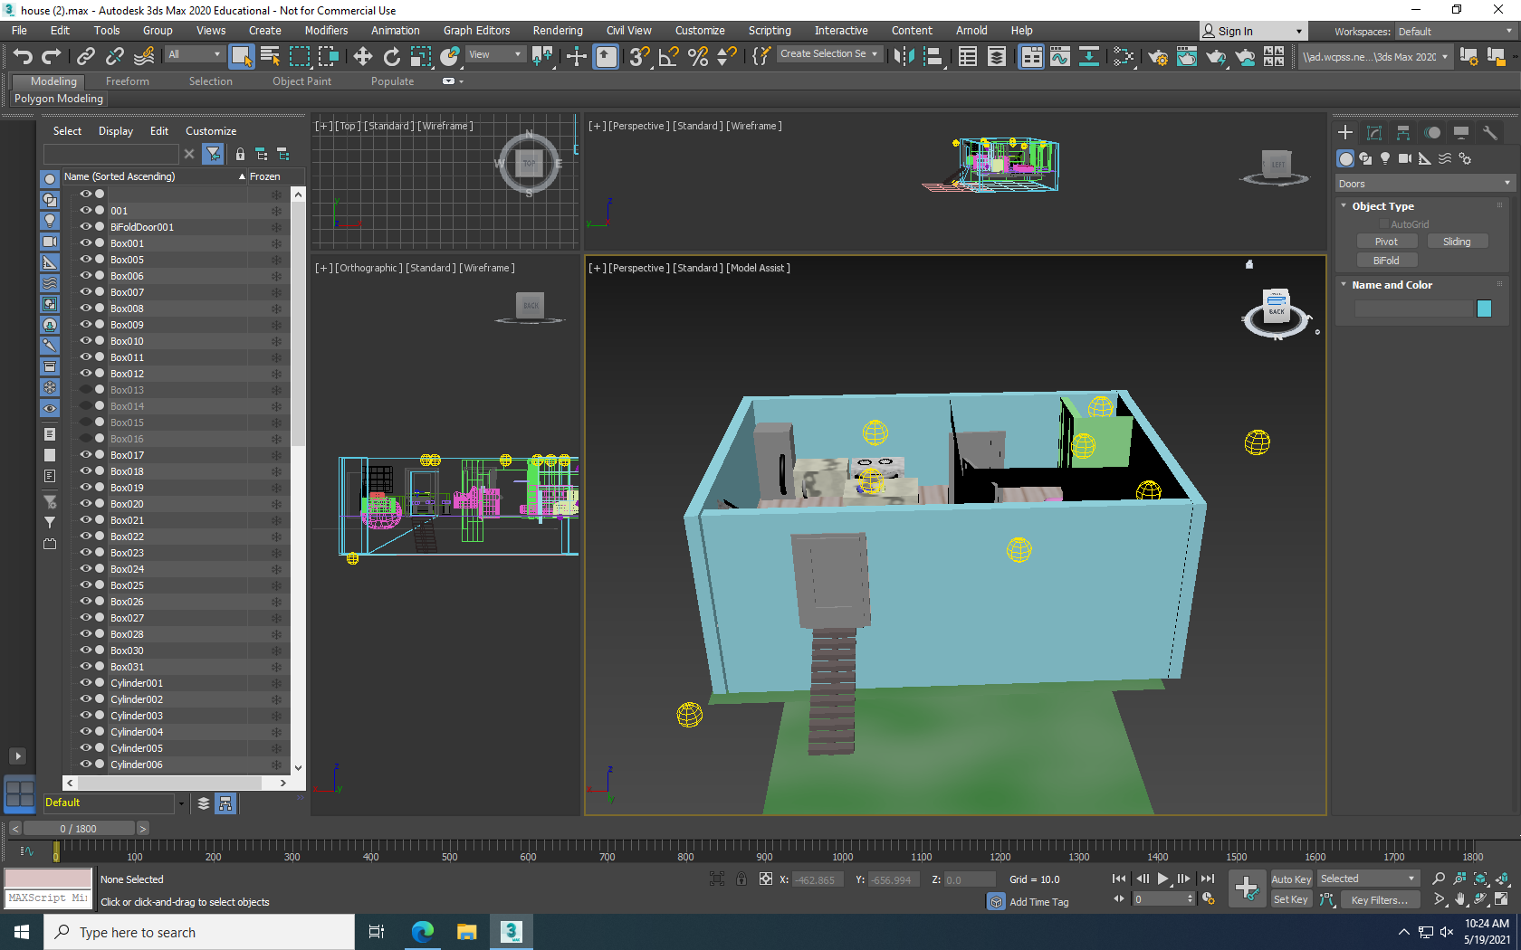The width and height of the screenshot is (1521, 950).
Task: Select the Select and Link tool
Action: [86, 56]
